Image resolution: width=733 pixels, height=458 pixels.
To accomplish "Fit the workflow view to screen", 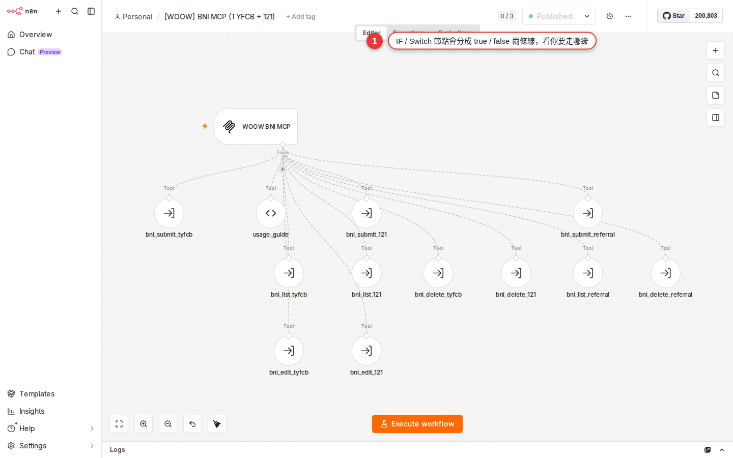I will click(119, 424).
